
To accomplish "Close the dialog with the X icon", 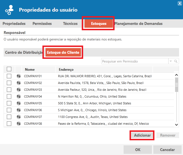I will 180,3.
